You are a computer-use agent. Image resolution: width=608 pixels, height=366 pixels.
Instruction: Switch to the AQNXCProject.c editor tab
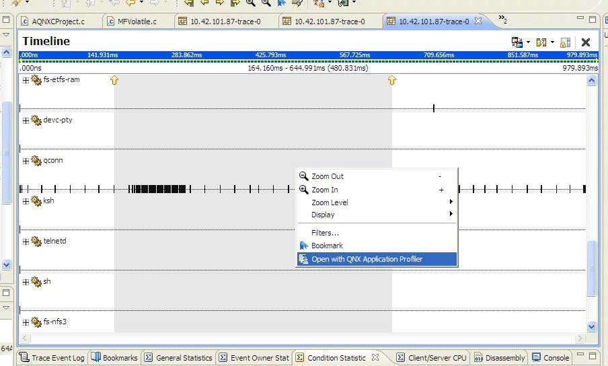coord(58,22)
